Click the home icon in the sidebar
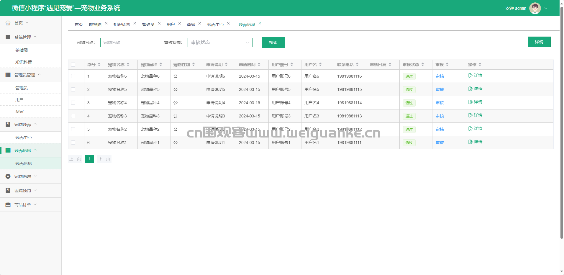Image resolution: width=564 pixels, height=275 pixels. point(8,23)
